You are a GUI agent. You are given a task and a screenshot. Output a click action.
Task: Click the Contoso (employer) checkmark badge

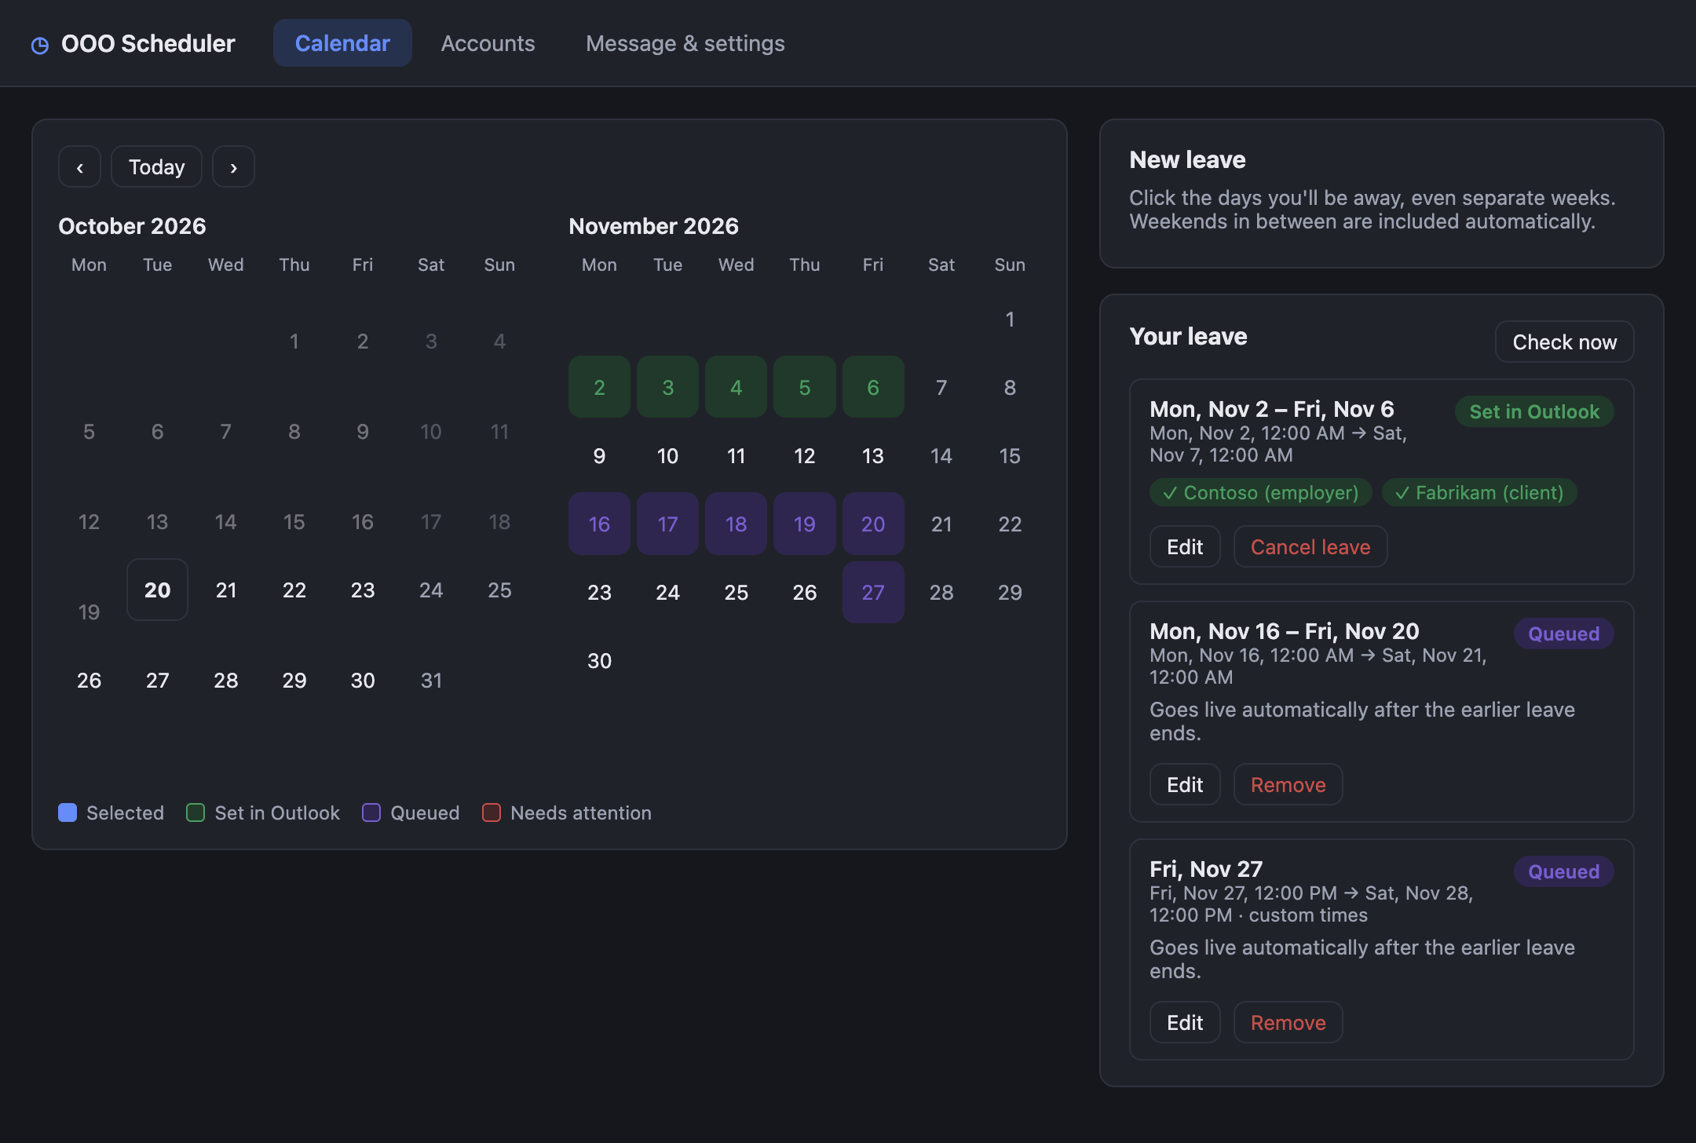pos(1260,492)
